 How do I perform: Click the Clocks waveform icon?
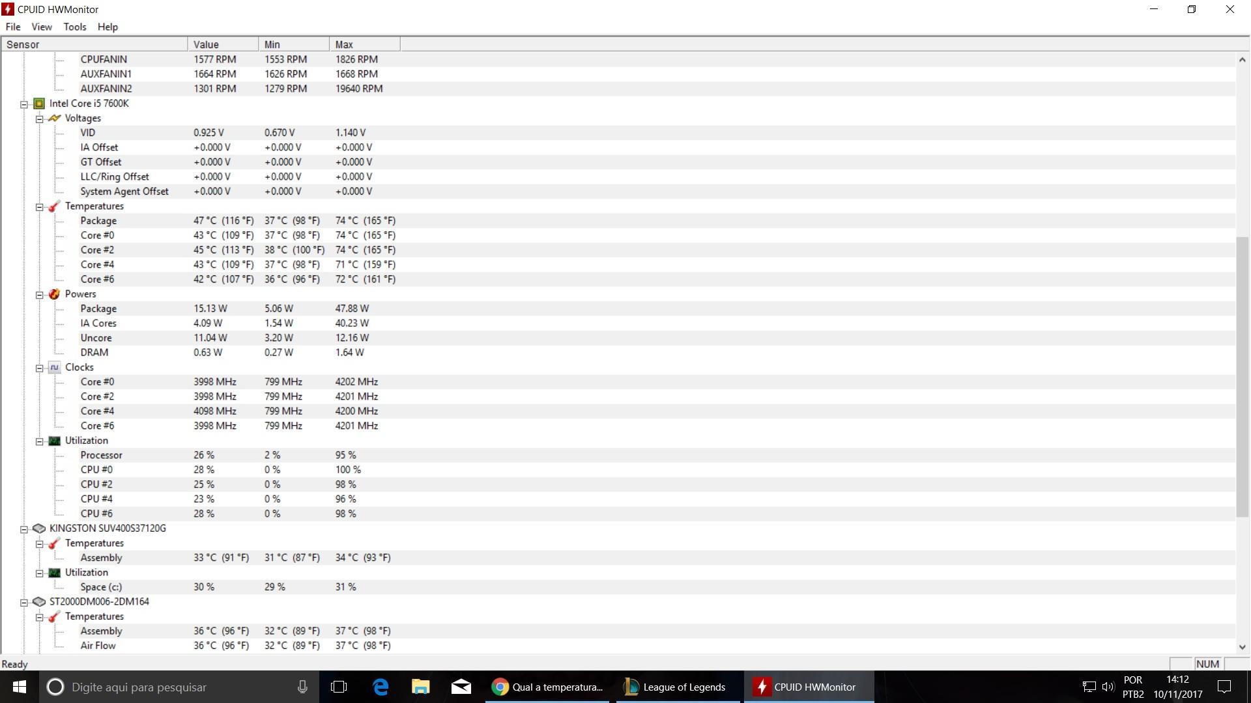tap(55, 368)
